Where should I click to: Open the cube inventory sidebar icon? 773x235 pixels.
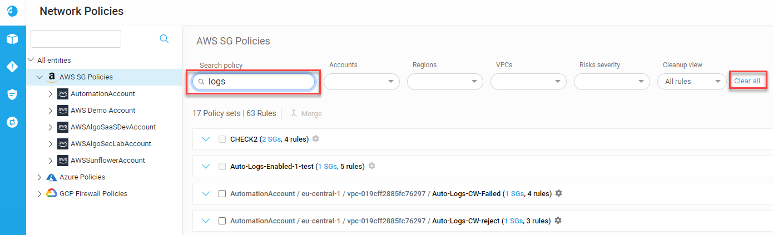tap(12, 39)
